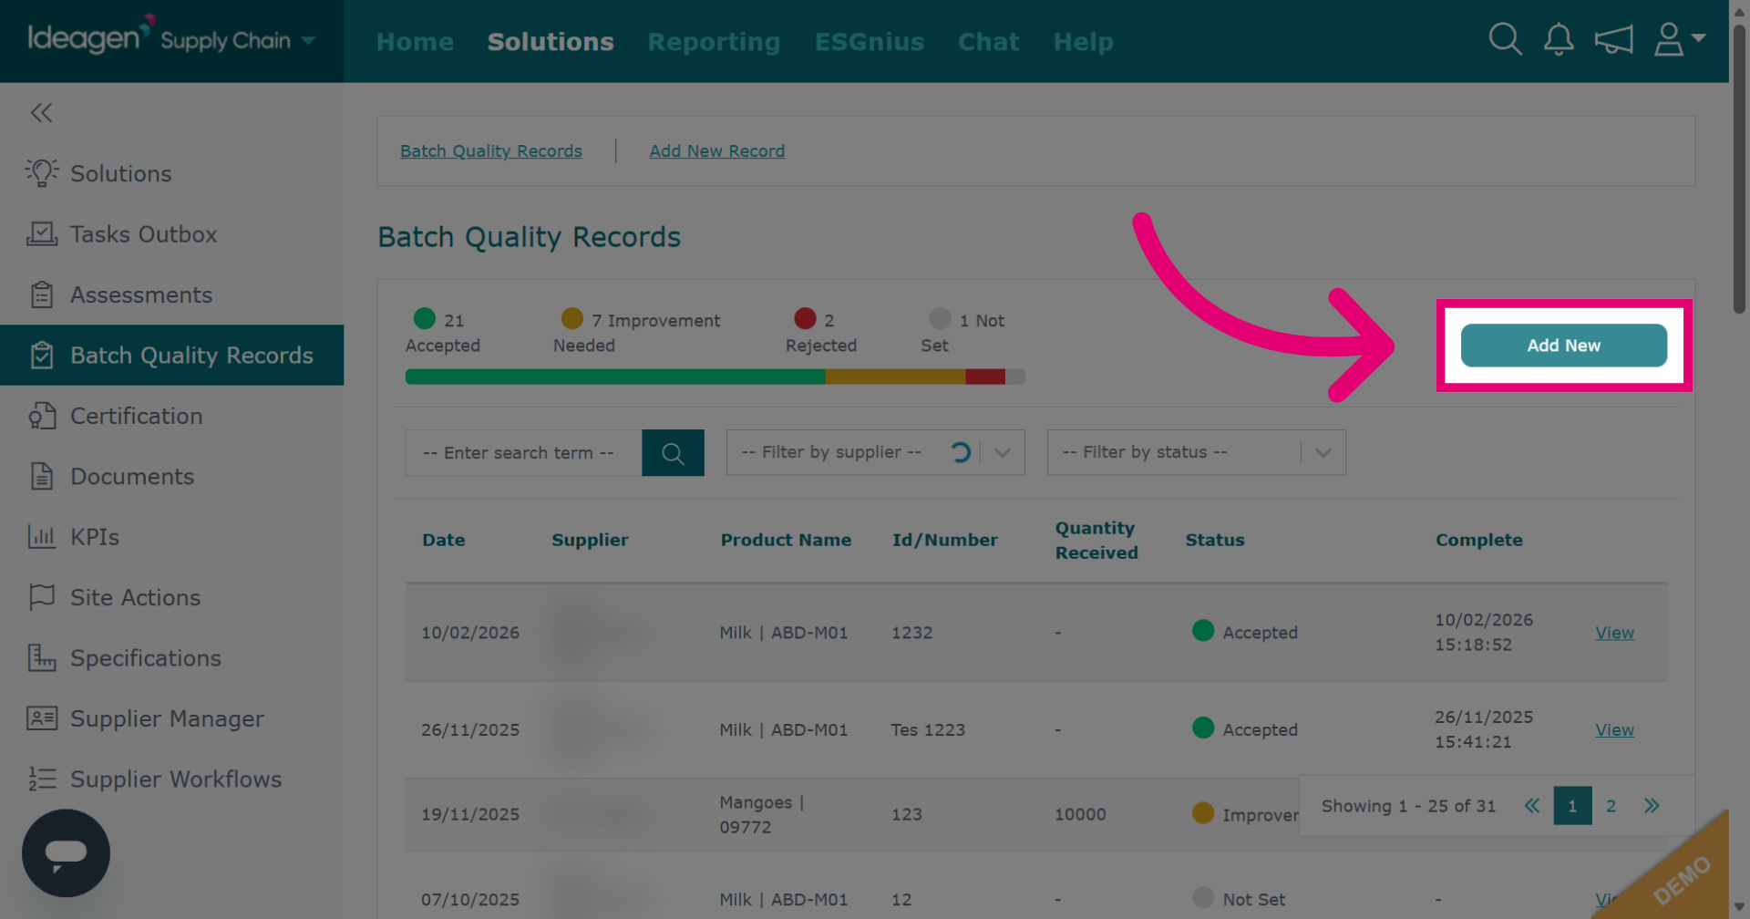Open Help in top navigation
The width and height of the screenshot is (1750, 919).
pos(1083,42)
